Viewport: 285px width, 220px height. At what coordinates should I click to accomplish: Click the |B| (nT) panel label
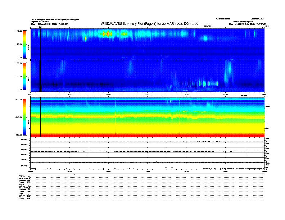24,166
